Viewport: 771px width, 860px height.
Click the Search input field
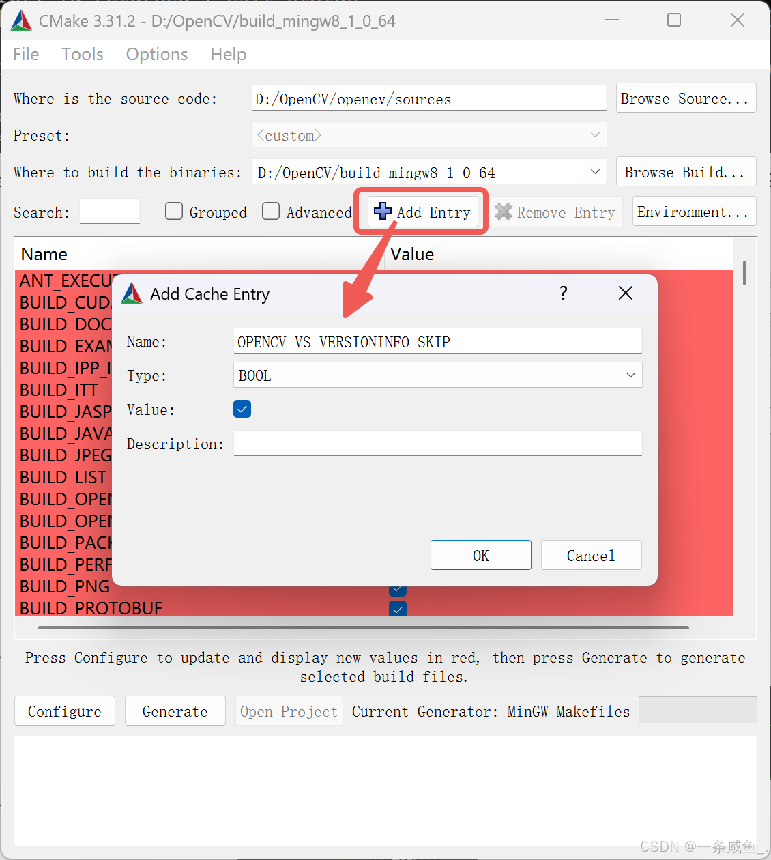coord(110,211)
